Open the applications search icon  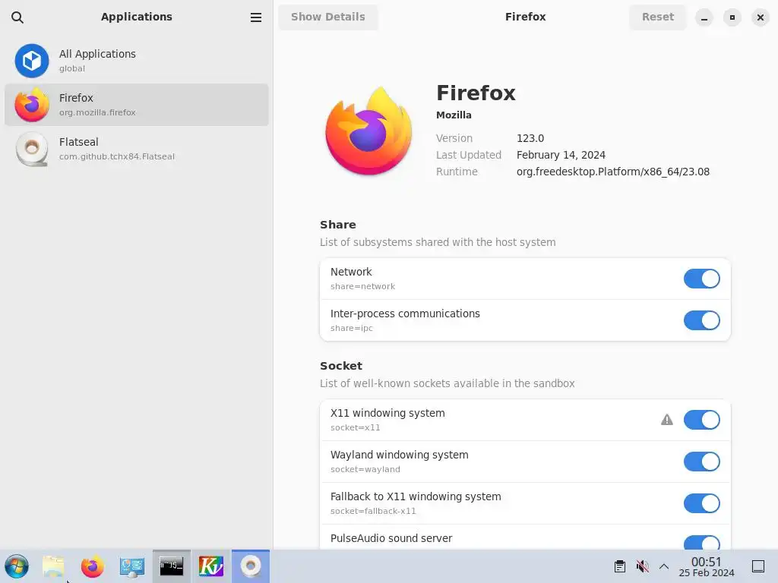point(17,17)
